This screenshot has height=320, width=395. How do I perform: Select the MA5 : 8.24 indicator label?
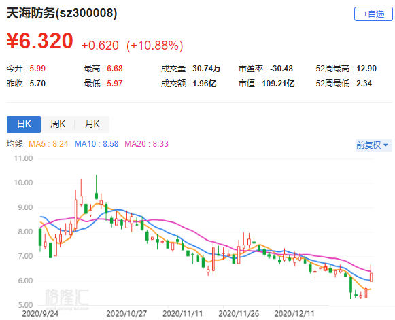pos(48,144)
